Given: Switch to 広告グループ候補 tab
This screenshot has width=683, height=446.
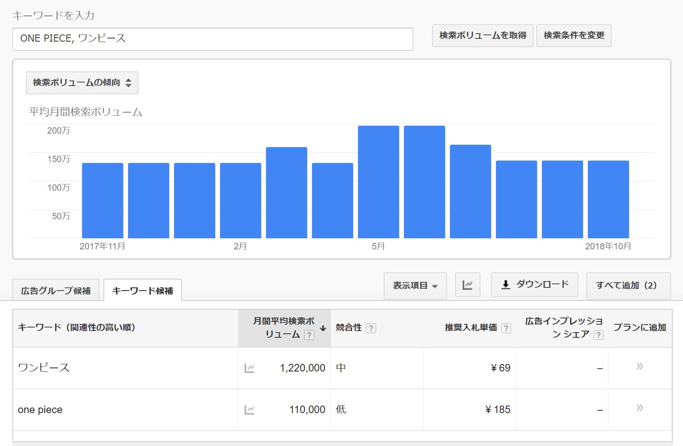Looking at the screenshot, I should 56,291.
